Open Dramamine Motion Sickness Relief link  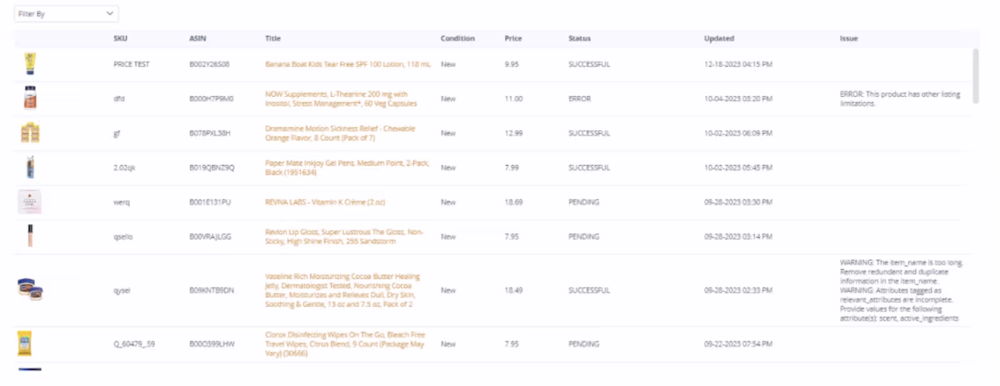click(x=340, y=133)
